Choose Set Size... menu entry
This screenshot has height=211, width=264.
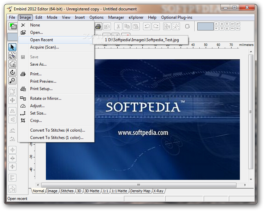(56, 113)
